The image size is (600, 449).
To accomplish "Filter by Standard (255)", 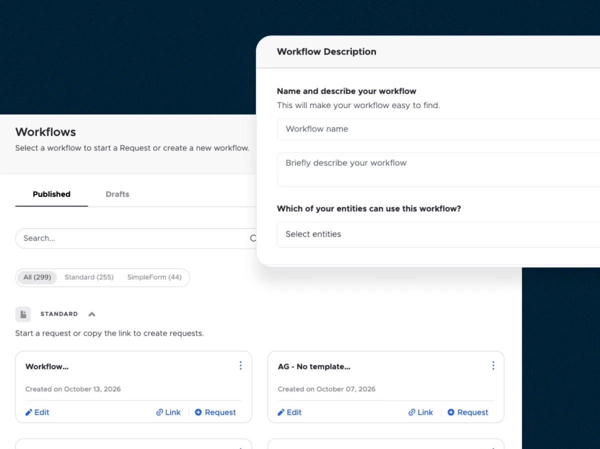I will pyautogui.click(x=89, y=277).
